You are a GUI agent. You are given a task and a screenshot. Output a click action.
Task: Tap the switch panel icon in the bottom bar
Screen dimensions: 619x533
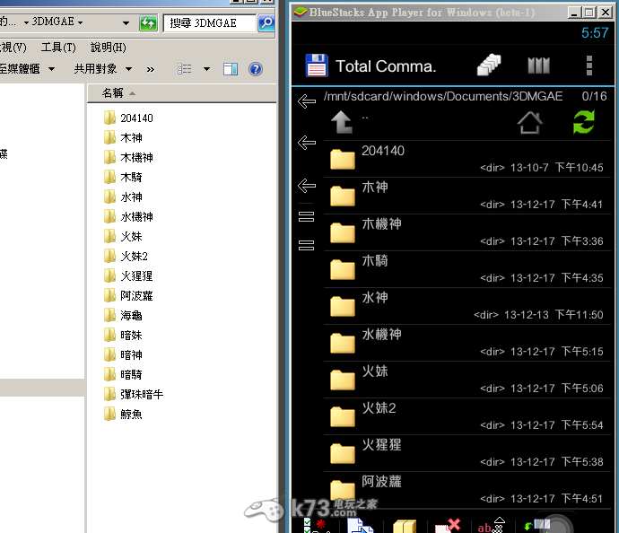tap(536, 526)
